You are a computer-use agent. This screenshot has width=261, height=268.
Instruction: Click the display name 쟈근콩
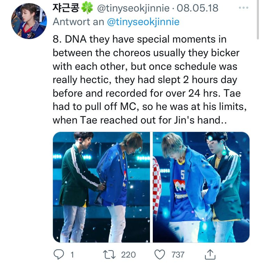click(x=66, y=8)
